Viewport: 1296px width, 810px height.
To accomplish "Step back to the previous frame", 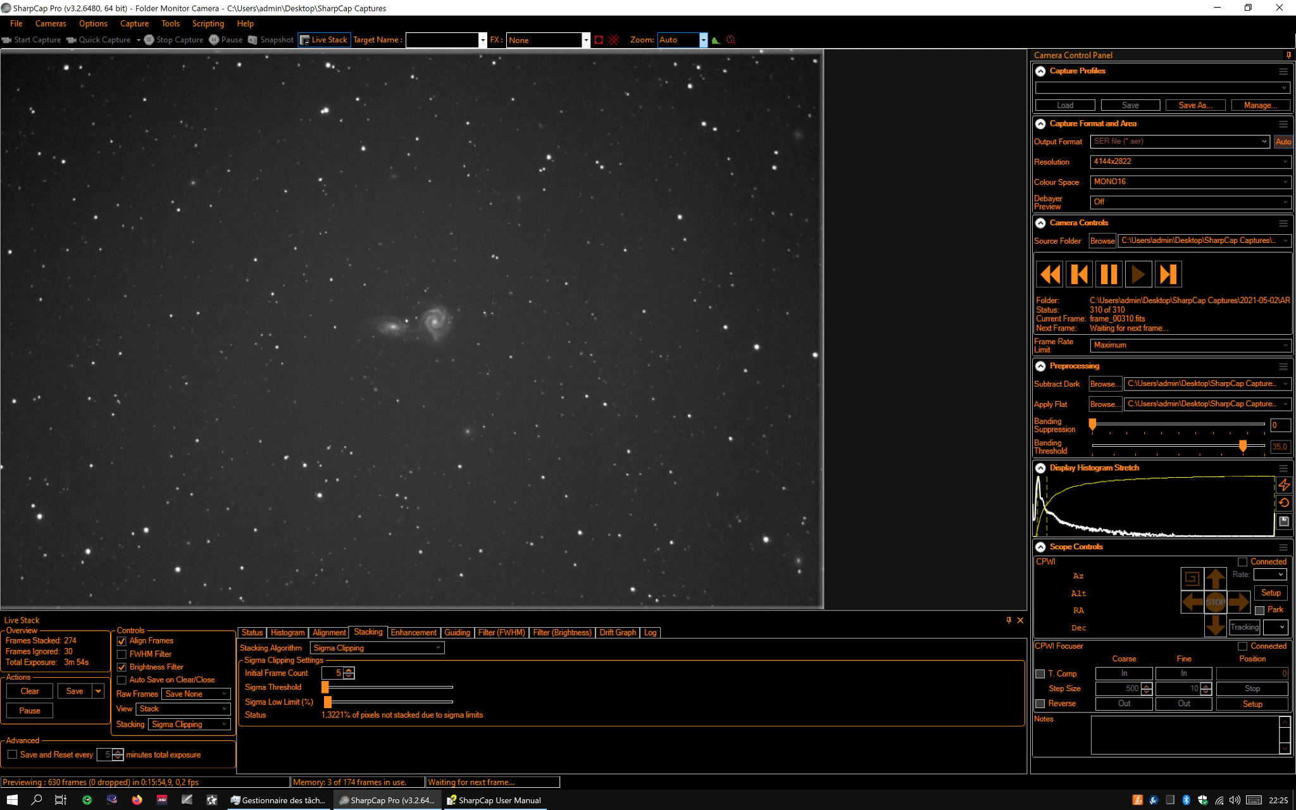I will [1080, 275].
